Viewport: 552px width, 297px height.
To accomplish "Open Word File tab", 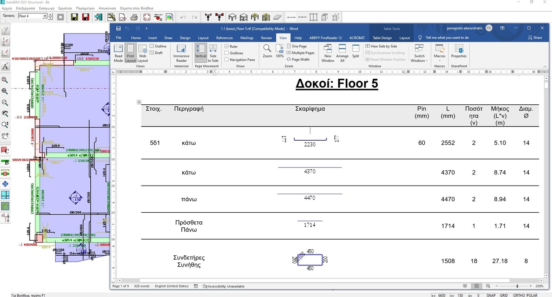I will (118, 38).
